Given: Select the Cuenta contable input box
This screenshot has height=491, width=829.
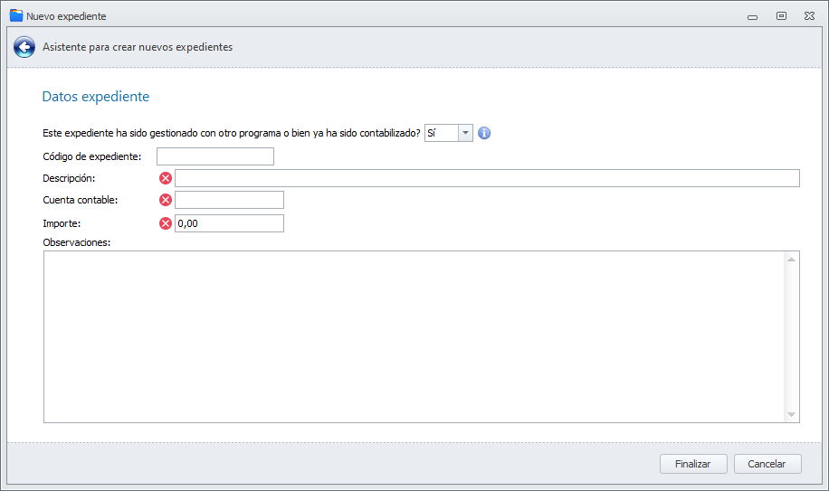Looking at the screenshot, I should coord(229,200).
